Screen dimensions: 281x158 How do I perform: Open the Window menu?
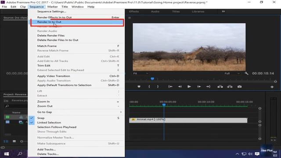point(78,7)
